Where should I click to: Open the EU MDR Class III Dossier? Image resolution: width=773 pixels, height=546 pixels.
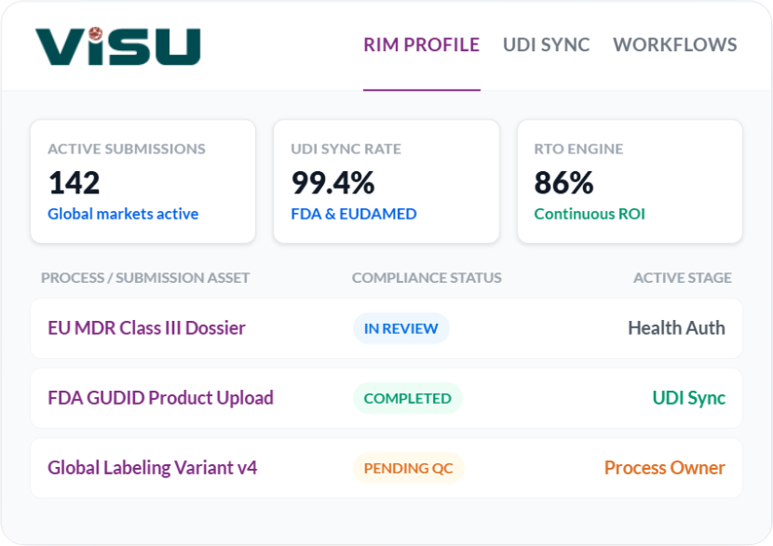pos(146,328)
